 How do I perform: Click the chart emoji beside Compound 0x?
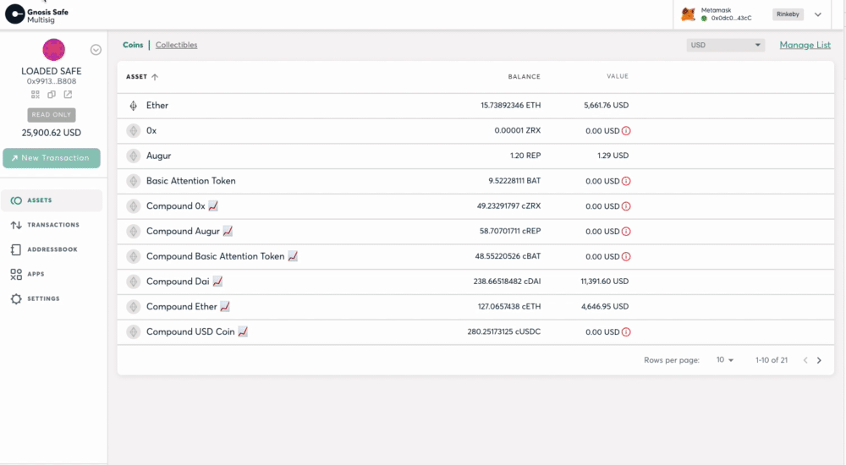tap(213, 206)
